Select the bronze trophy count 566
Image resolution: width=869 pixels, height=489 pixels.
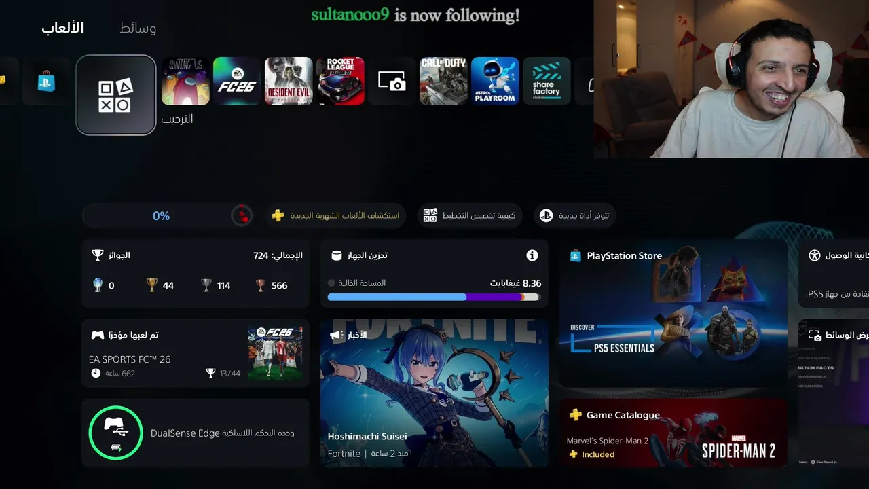[271, 285]
